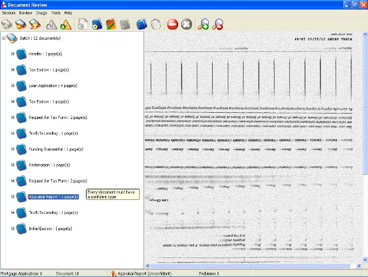Click the orange-green document toolbar icon
Viewport: 368px width, 277px height.
[x=111, y=25]
